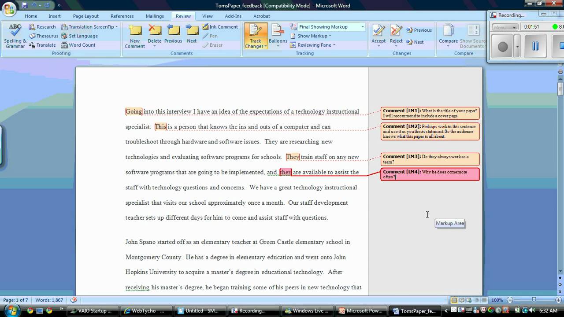Customize Quick Access Toolbar dropdown
The height and width of the screenshot is (317, 564).
click(x=59, y=5)
